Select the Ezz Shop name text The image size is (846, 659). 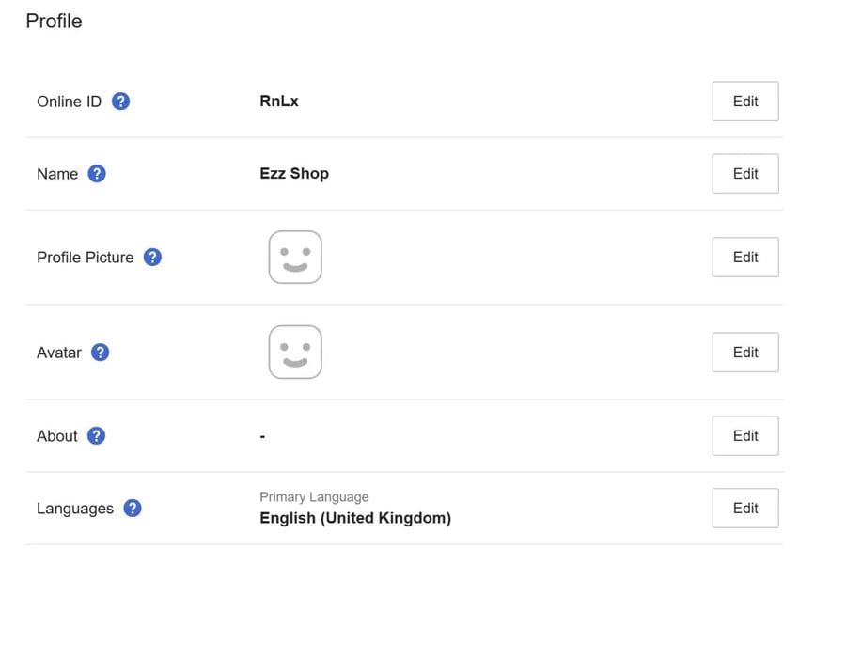click(294, 173)
